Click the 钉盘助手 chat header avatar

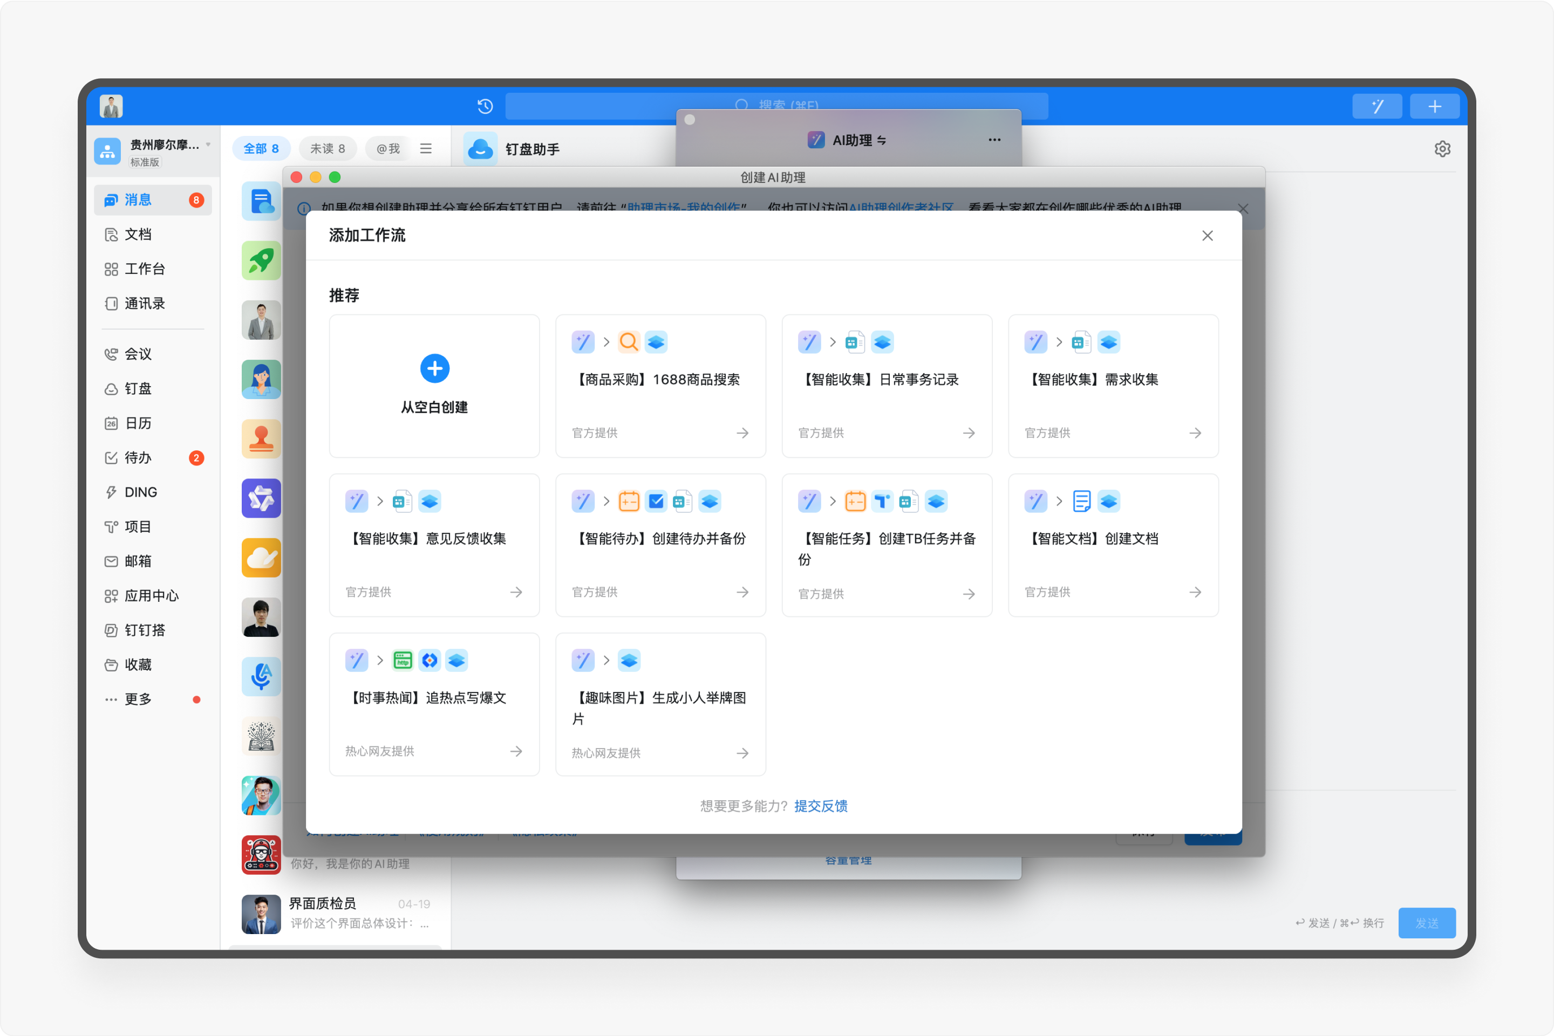(x=481, y=149)
